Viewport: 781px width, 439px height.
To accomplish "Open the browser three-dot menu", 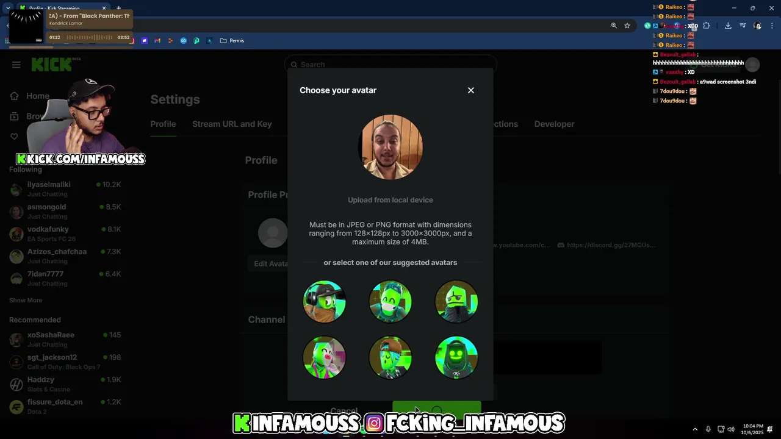I will pos(772,26).
